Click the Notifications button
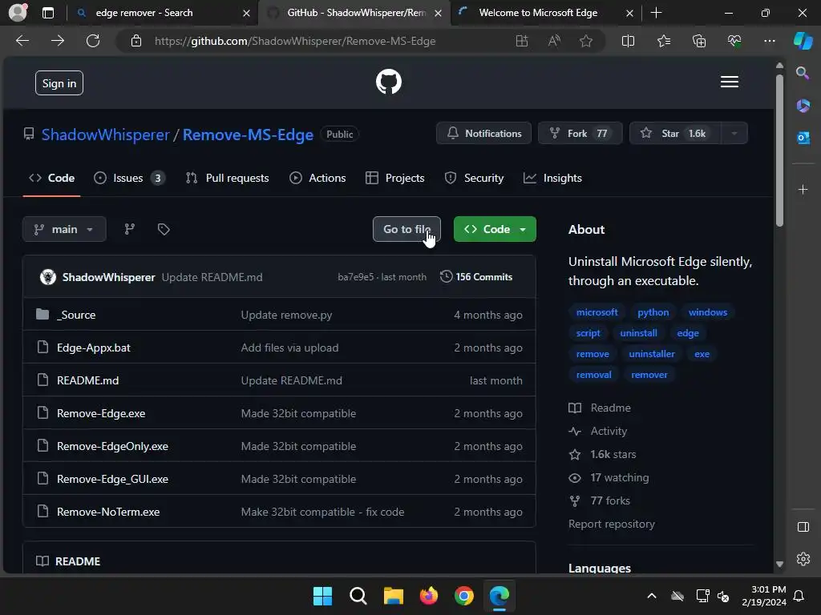 (483, 134)
